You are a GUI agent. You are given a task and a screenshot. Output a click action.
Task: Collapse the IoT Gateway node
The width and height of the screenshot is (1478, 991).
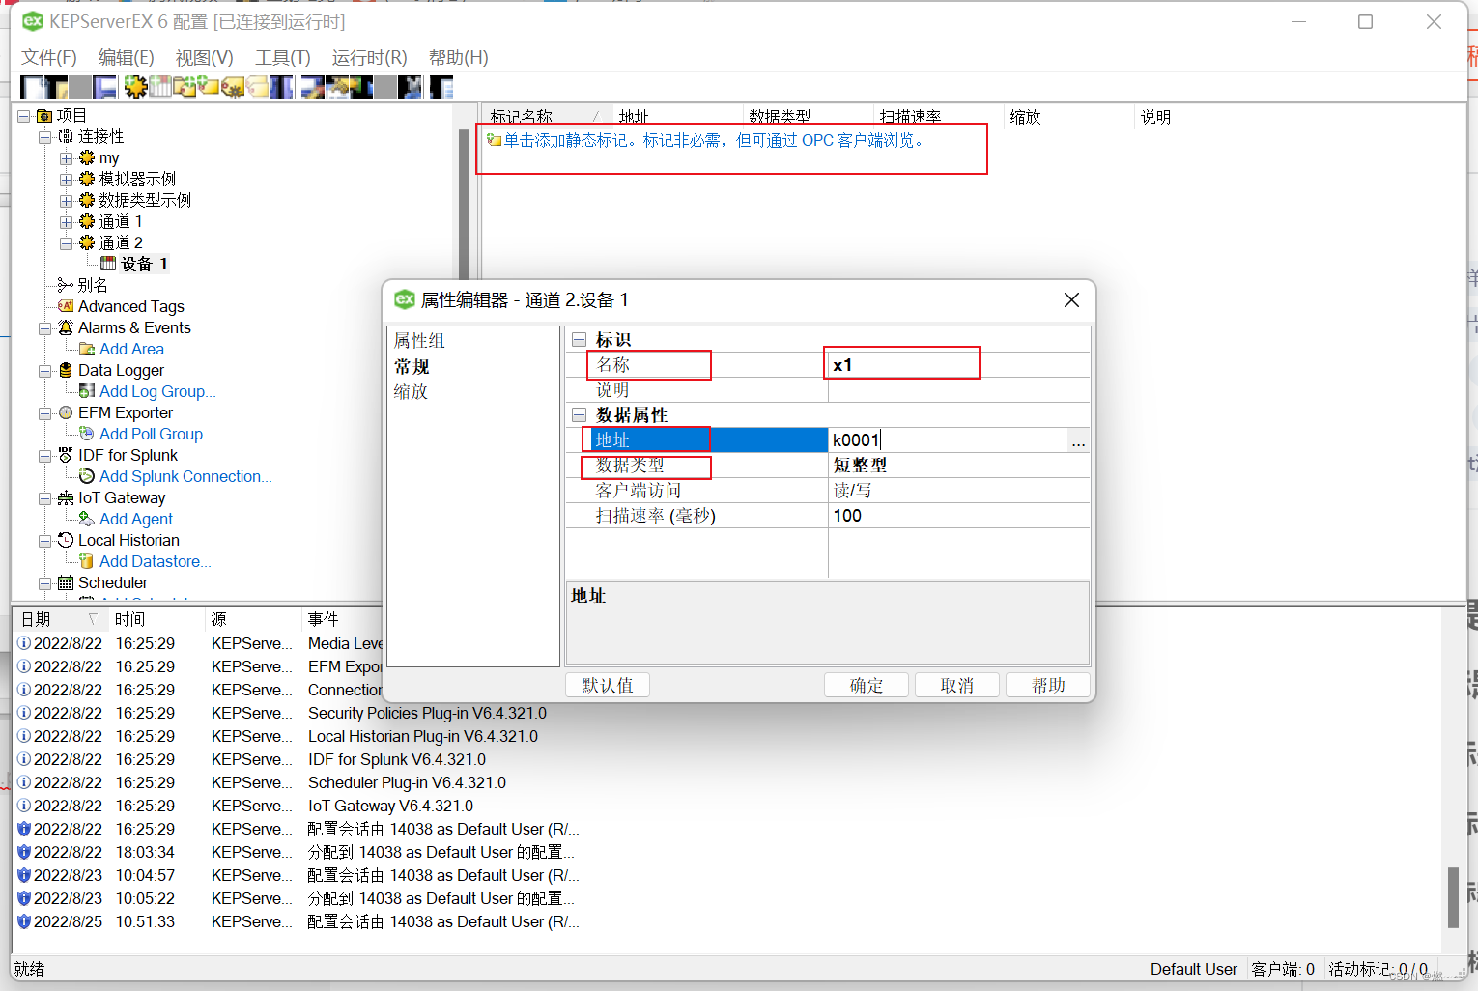(44, 497)
